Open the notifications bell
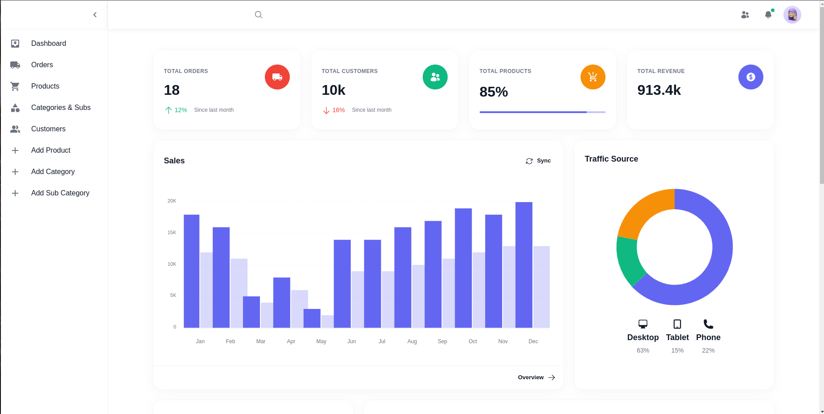This screenshot has width=824, height=414. click(x=768, y=15)
